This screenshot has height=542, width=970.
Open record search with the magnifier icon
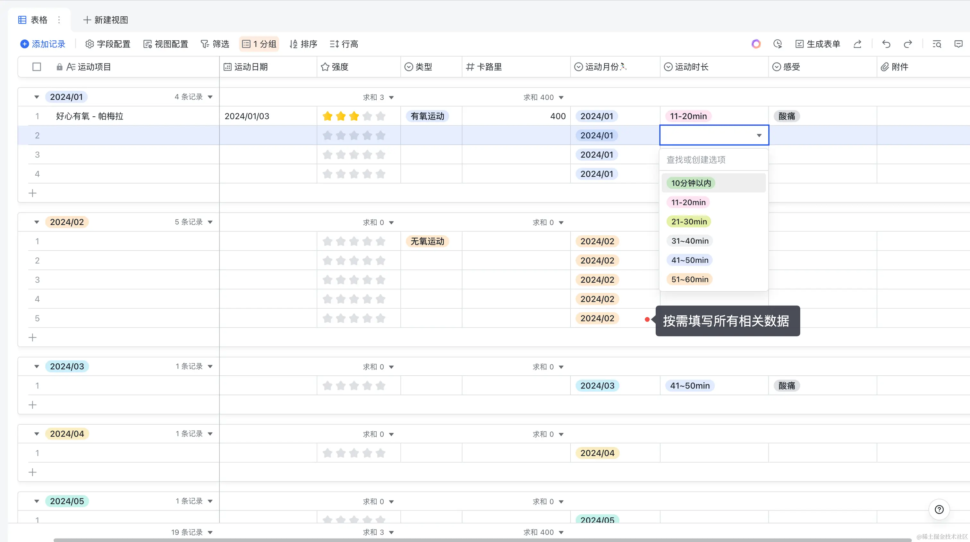point(937,44)
